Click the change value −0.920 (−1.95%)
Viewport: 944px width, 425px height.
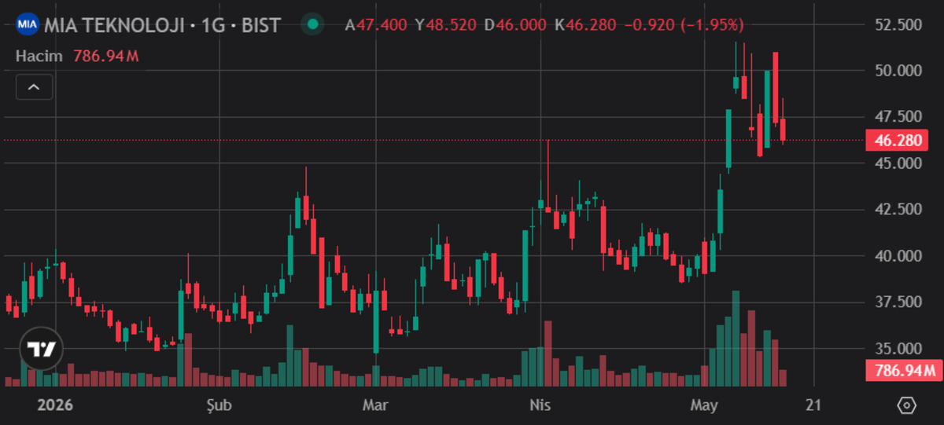click(x=684, y=25)
